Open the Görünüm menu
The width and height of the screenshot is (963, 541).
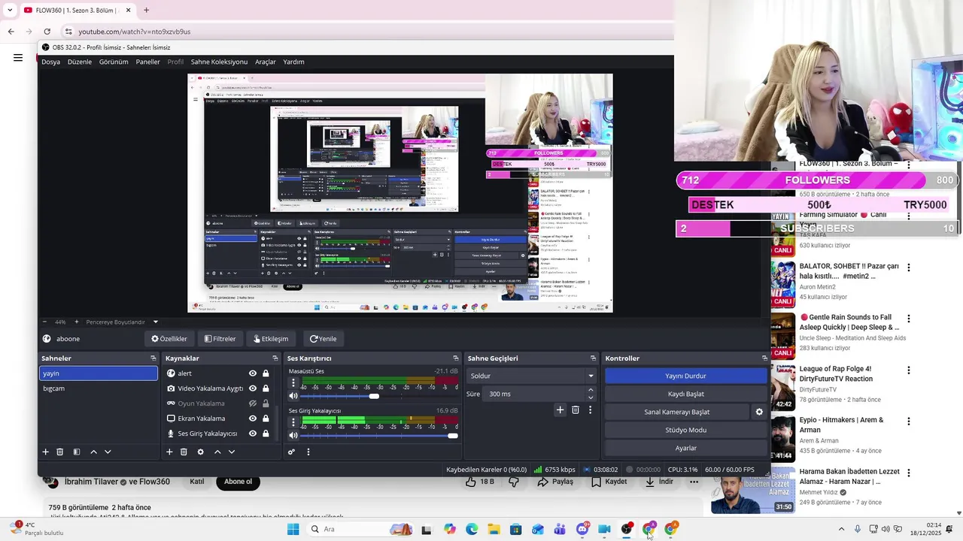114,62
